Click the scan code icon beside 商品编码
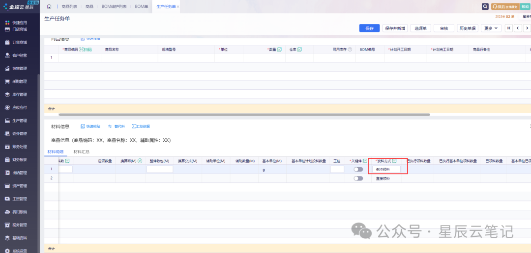This screenshot has height=253, width=531. pyautogui.click(x=86, y=50)
